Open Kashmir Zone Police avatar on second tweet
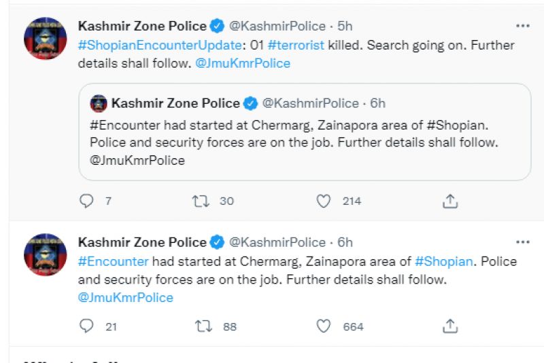544x363 pixels. [x=45, y=254]
